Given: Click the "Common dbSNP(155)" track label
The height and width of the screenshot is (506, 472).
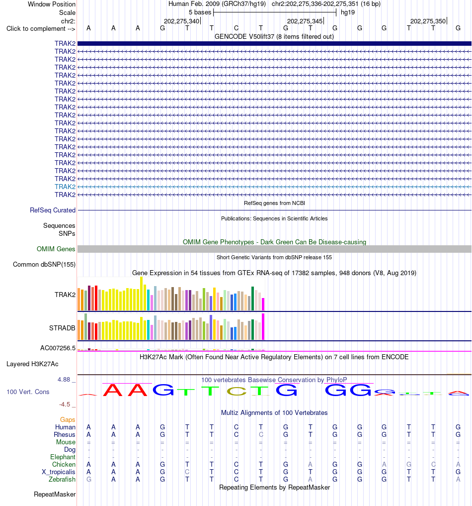Looking at the screenshot, I should 44,264.
